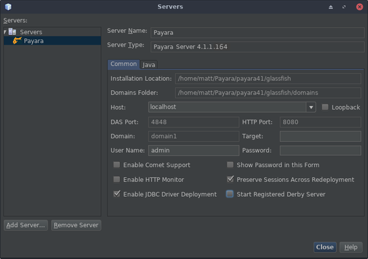Close the Servers dialog with red X
Image resolution: width=368 pixels, height=259 pixels.
pyautogui.click(x=360, y=6)
